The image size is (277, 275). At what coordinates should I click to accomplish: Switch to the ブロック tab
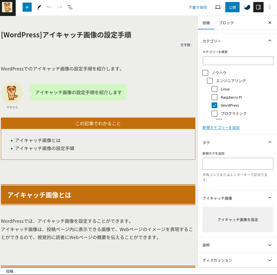coord(226,23)
